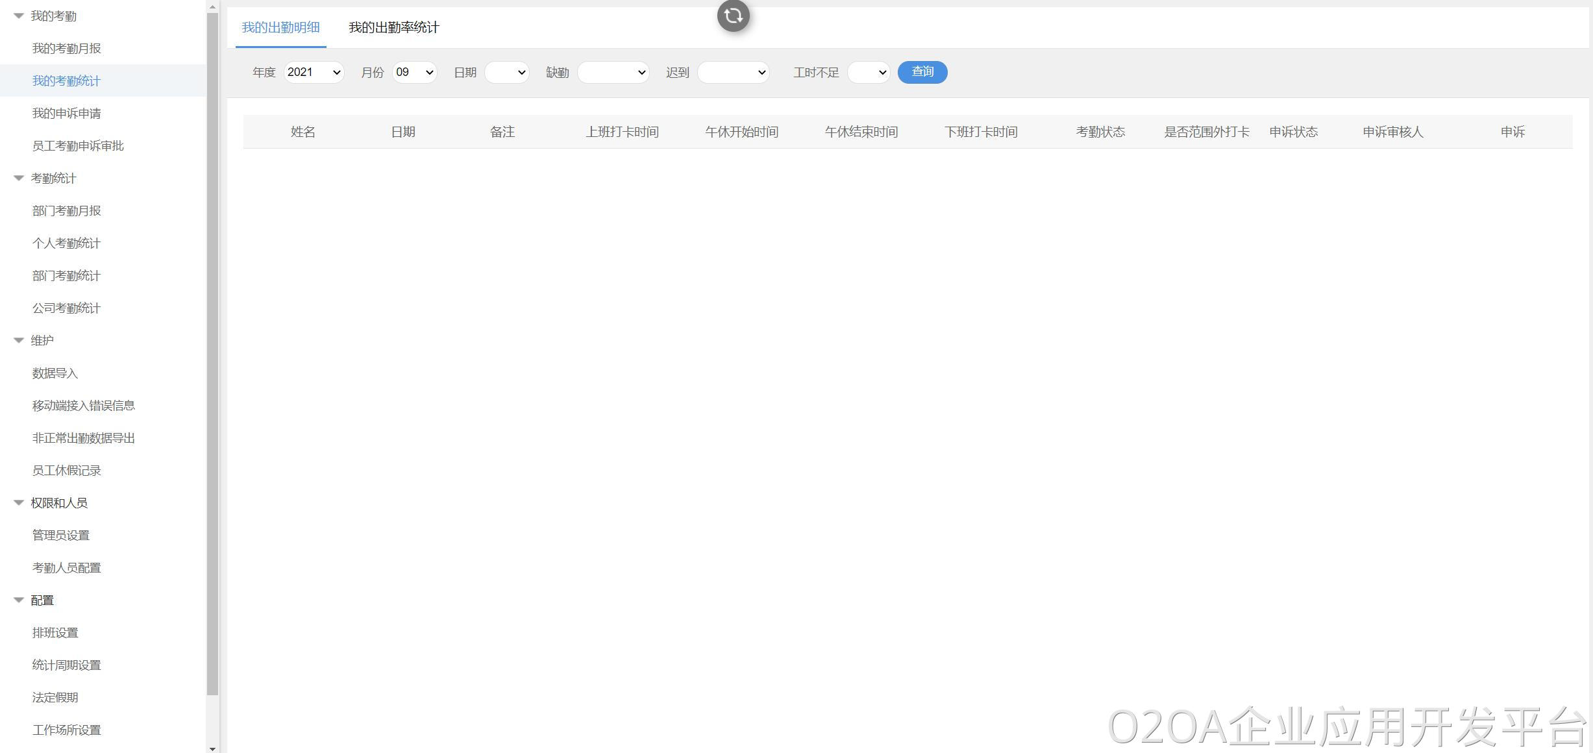Select the 我的出勤明细 tab
Viewport: 1593px width, 753px height.
280,27
